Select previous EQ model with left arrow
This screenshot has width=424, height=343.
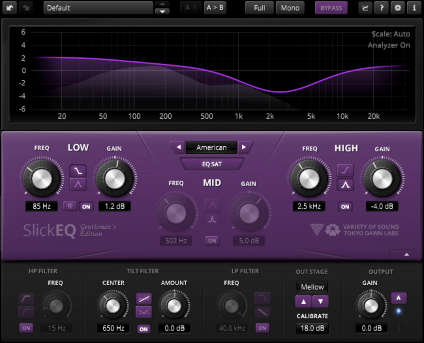pos(178,147)
